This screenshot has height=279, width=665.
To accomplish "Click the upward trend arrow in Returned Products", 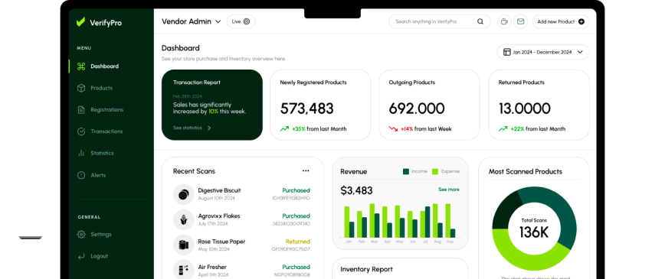I will click(503, 128).
